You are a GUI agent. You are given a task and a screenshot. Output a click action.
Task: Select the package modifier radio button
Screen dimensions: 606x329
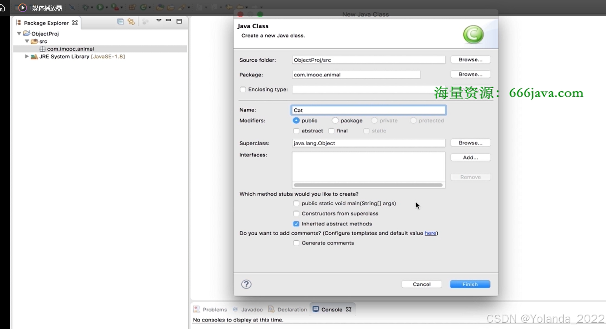click(x=335, y=121)
